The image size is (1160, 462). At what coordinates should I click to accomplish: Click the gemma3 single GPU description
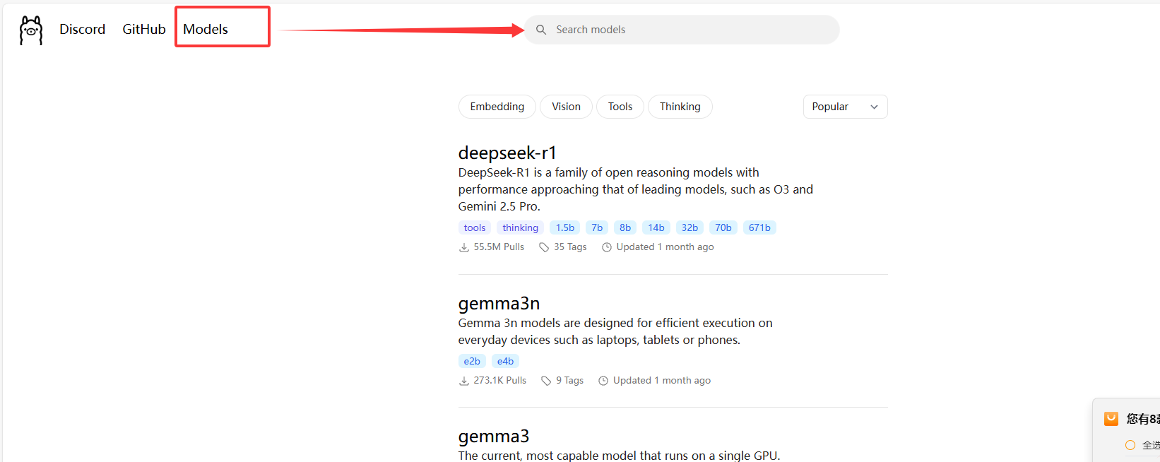(x=619, y=456)
